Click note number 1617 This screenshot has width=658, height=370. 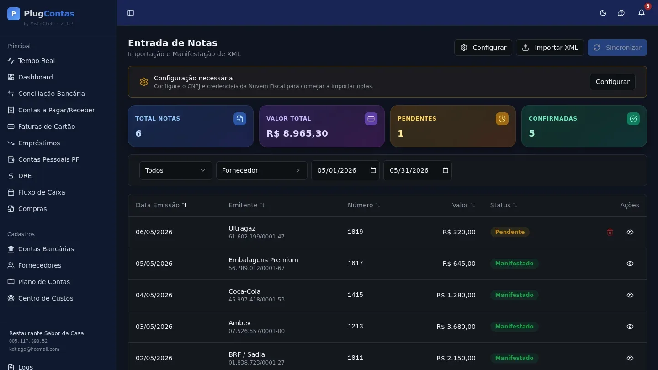(356, 263)
